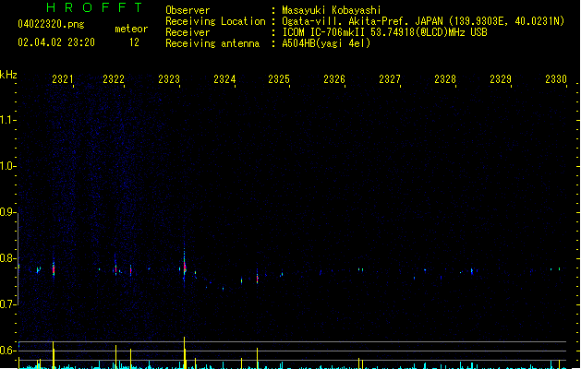Viewport: 581px width, 369px height.
Task: Click the 1.0 kHz frequency tick label
Action: coord(7,165)
